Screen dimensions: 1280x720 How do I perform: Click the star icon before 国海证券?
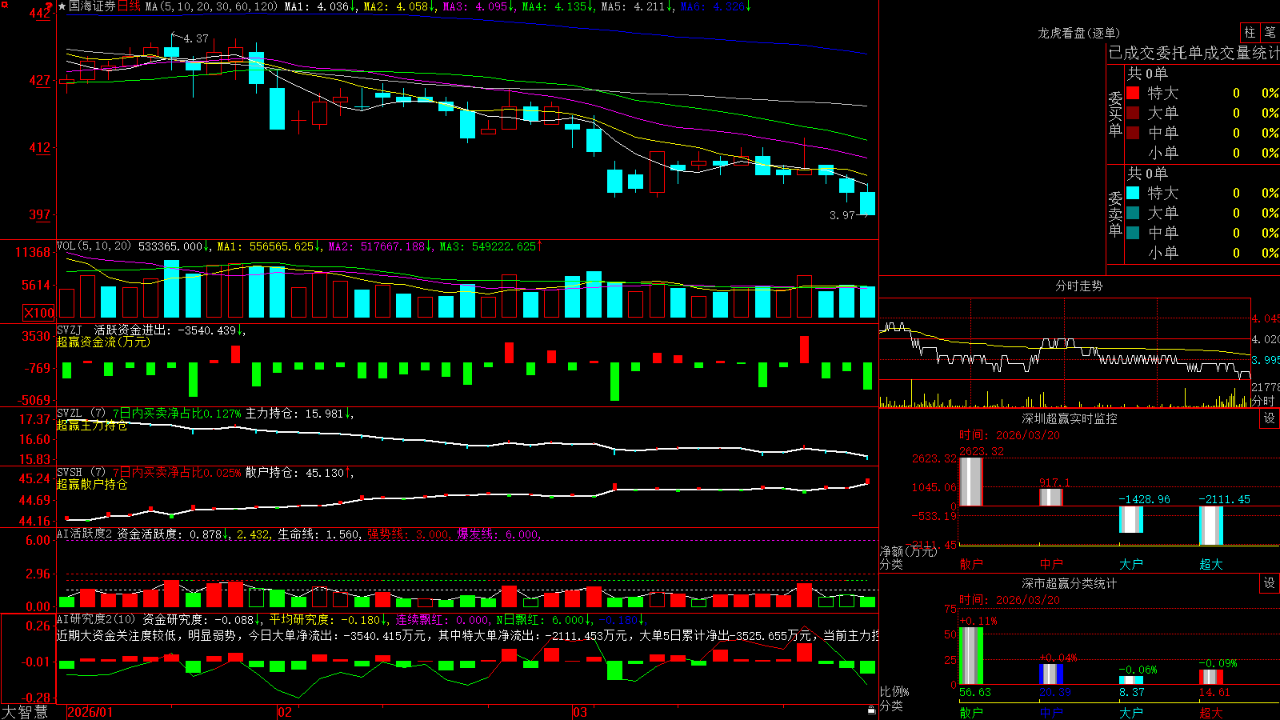coord(62,6)
